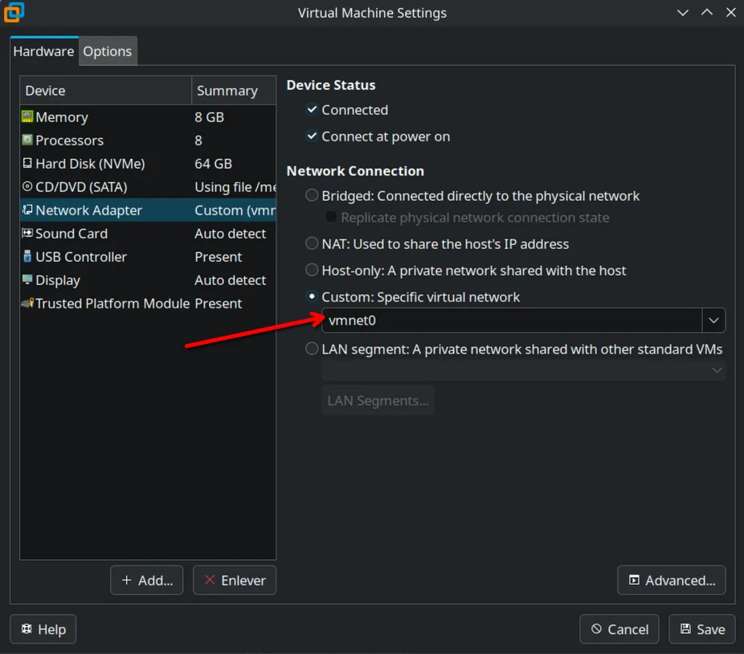
Task: Click the Processors chip icon
Action: [x=27, y=140]
